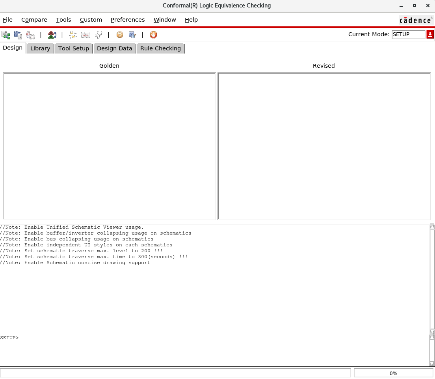Open the Custom menu

coord(91,20)
